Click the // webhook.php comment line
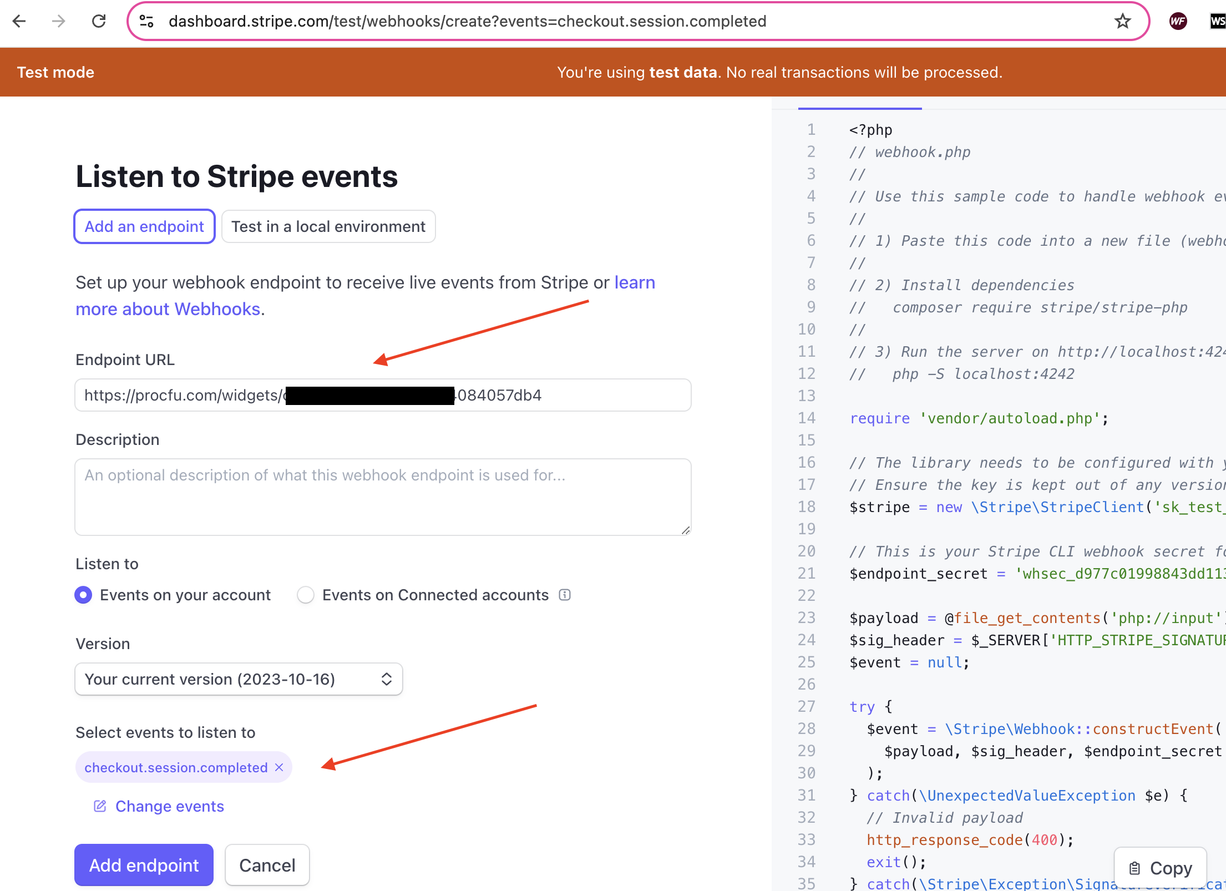The width and height of the screenshot is (1226, 891). click(910, 152)
